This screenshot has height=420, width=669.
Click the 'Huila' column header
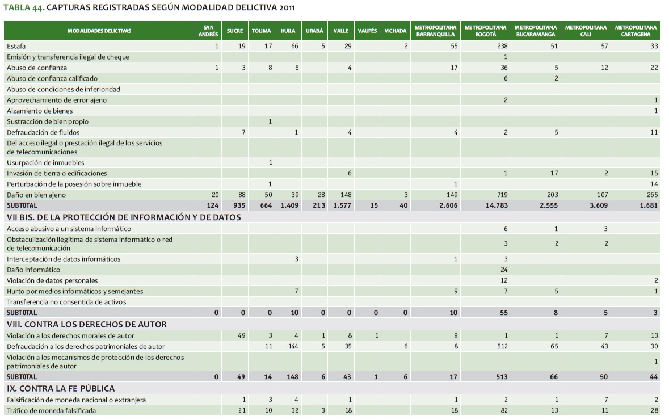pyautogui.click(x=288, y=31)
